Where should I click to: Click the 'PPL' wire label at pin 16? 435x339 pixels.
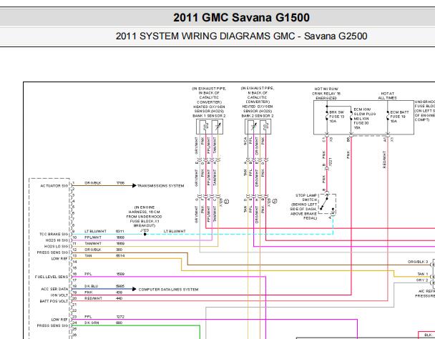(x=88, y=274)
